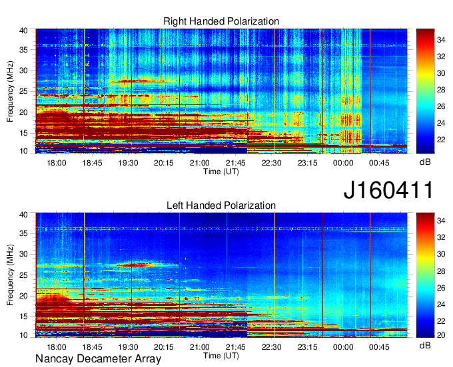Viewport: 453px width, 367px height.
Task: Click the 34 dB tick on the right-handed colorbar
Action: [x=441, y=40]
